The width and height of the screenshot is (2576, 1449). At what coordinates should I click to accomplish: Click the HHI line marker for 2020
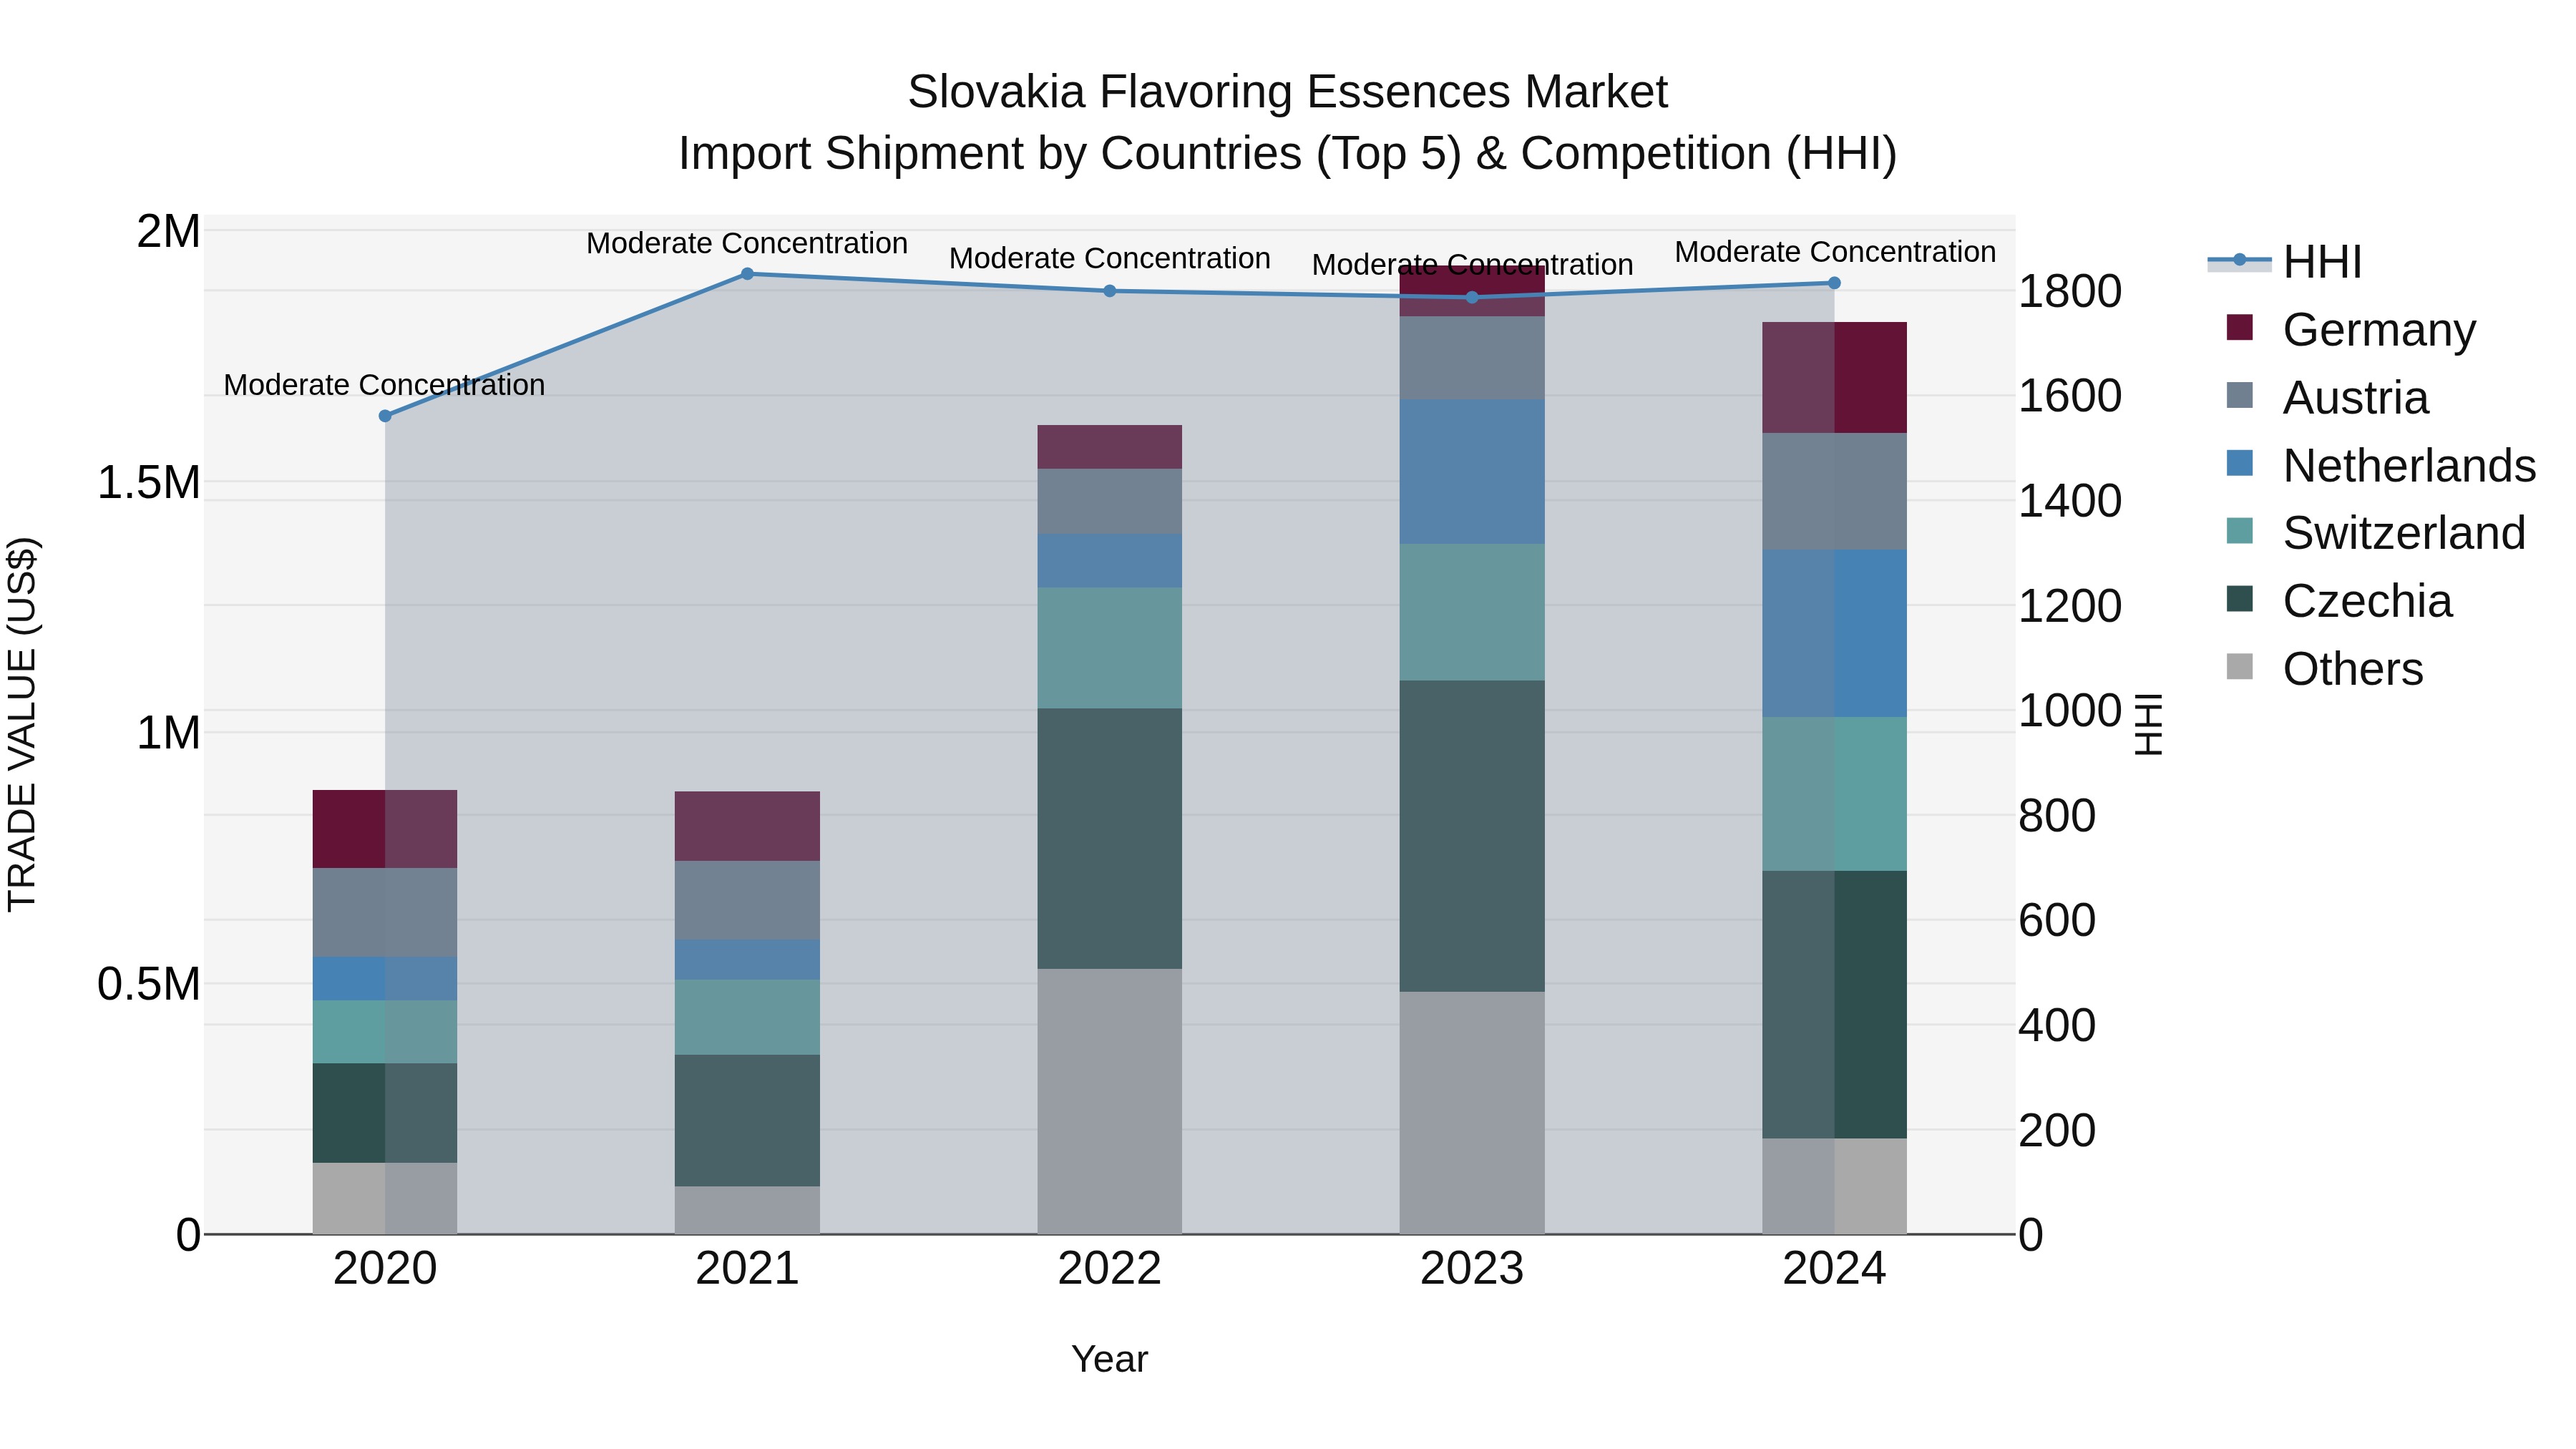point(385,416)
